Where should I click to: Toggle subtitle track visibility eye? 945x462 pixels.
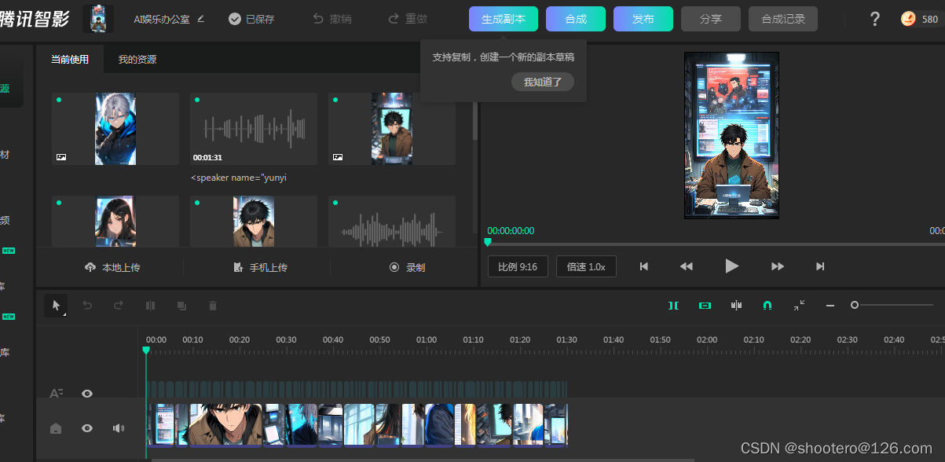87,394
